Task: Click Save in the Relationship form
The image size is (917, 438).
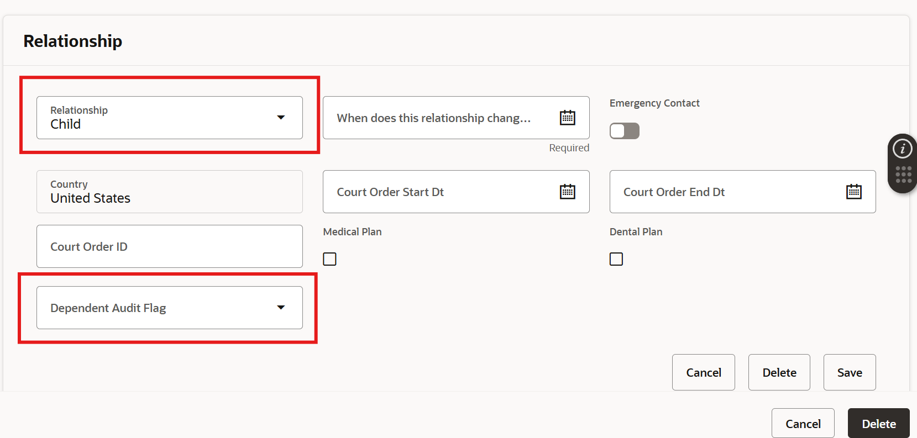Action: pyautogui.click(x=850, y=372)
